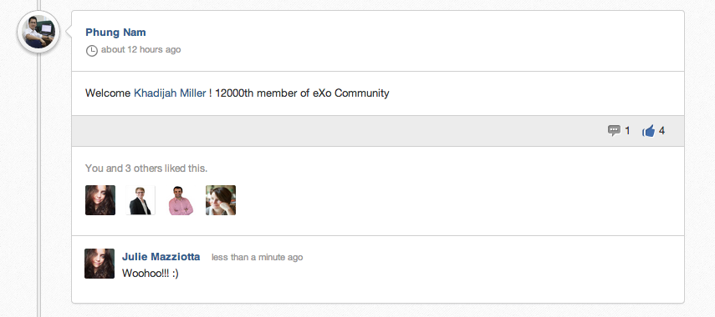Click the like count number 4
This screenshot has height=317, width=715.
coord(661,131)
